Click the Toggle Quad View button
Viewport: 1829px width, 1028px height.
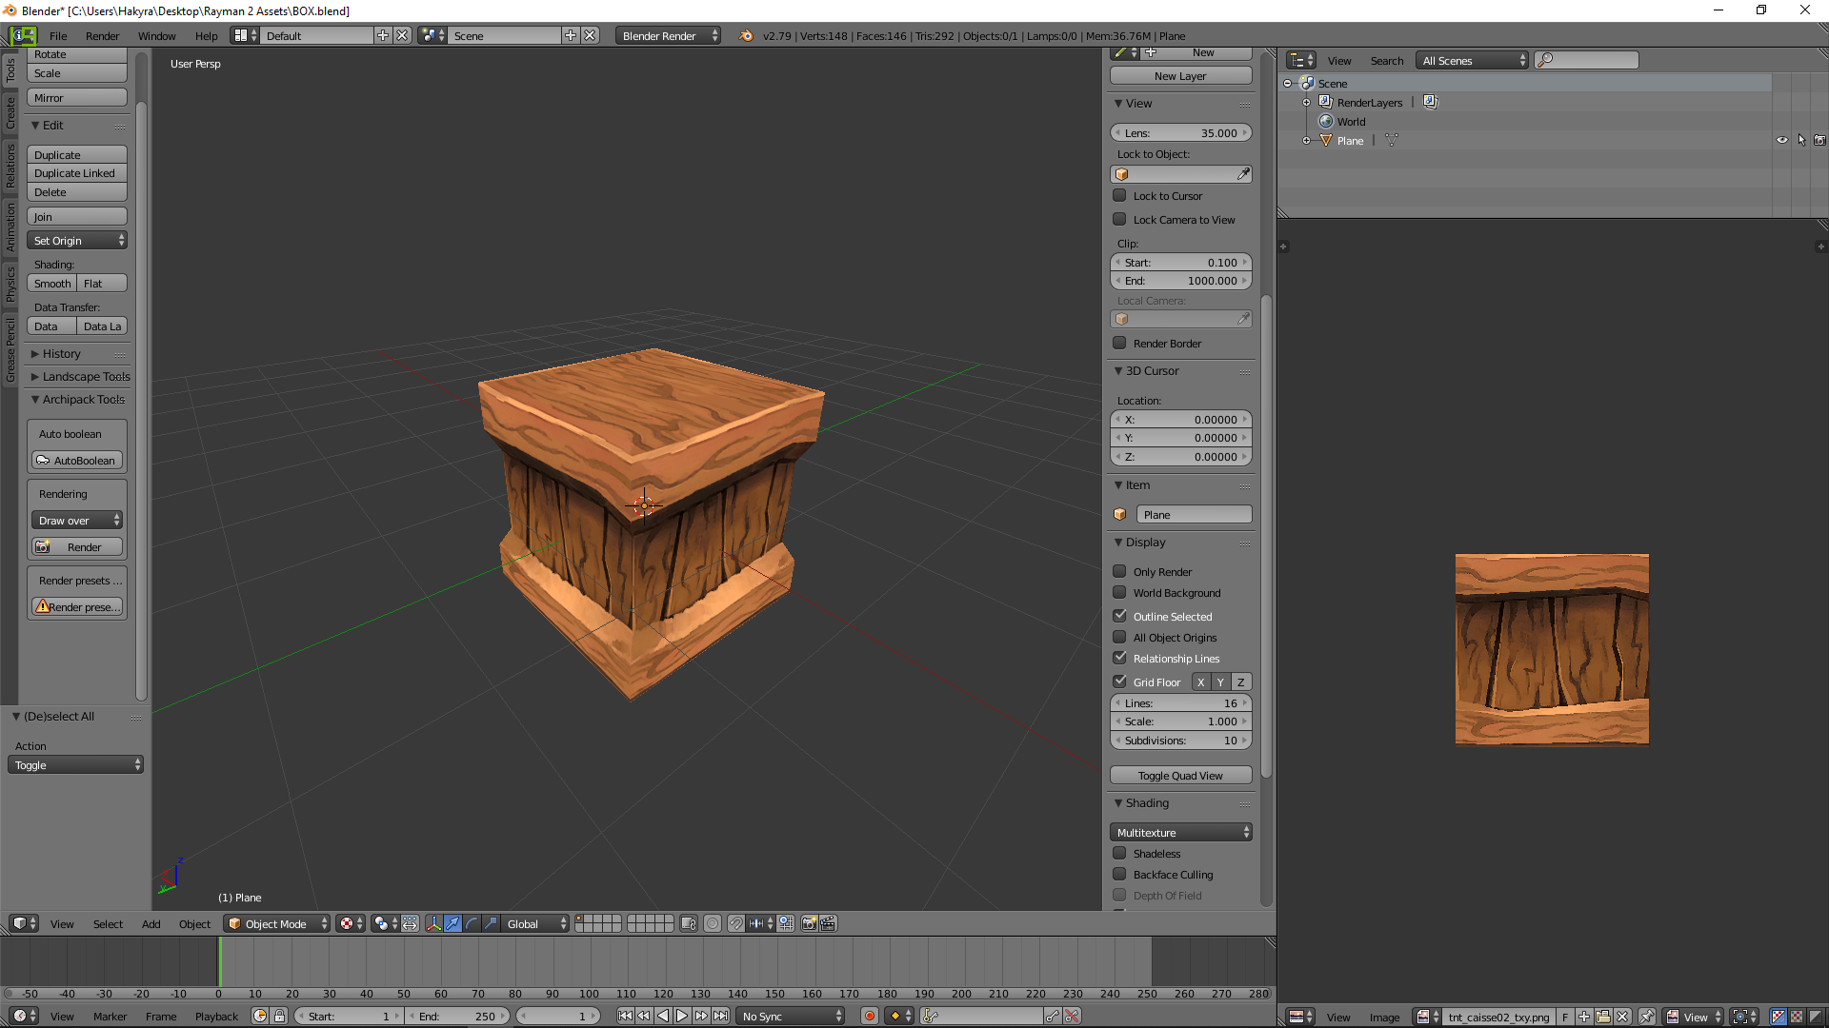point(1181,776)
